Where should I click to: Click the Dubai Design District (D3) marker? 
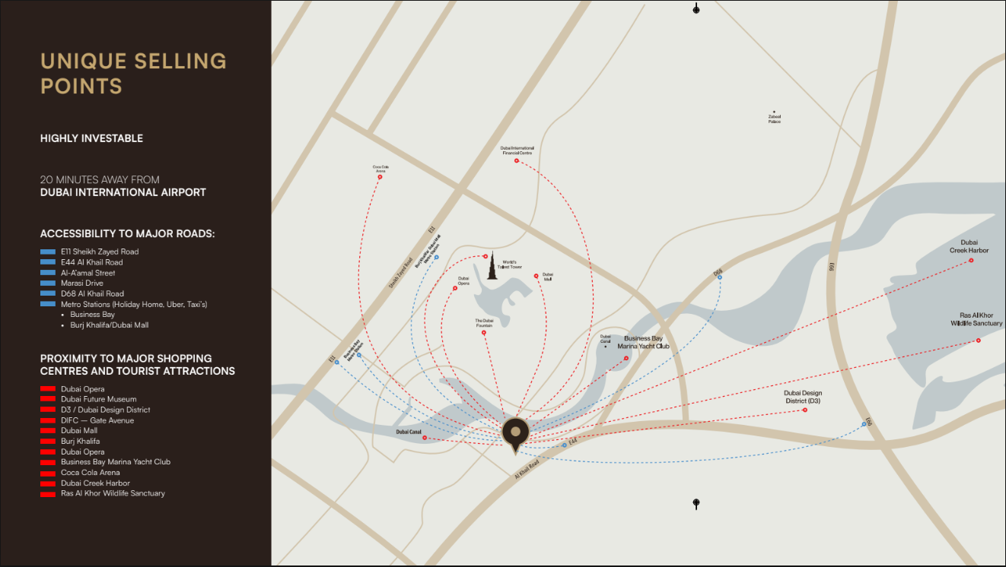(805, 410)
